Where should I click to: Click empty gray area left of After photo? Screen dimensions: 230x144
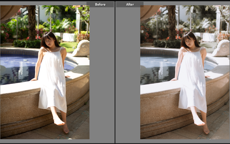[128, 75]
